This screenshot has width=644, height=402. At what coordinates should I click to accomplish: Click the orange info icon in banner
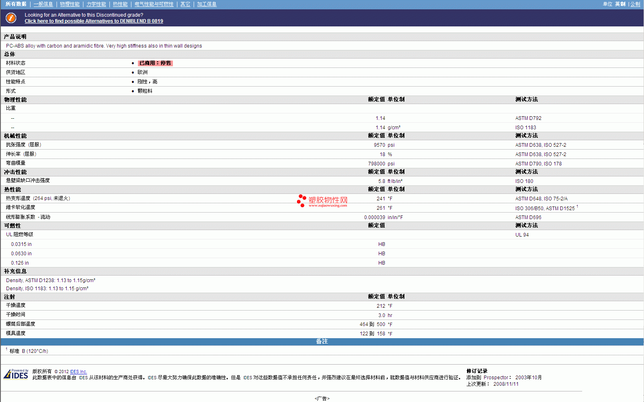point(11,18)
